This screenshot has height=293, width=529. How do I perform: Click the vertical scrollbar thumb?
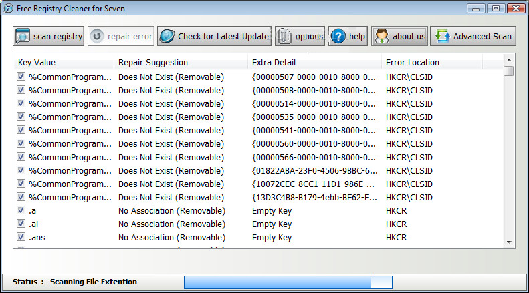pos(509,71)
